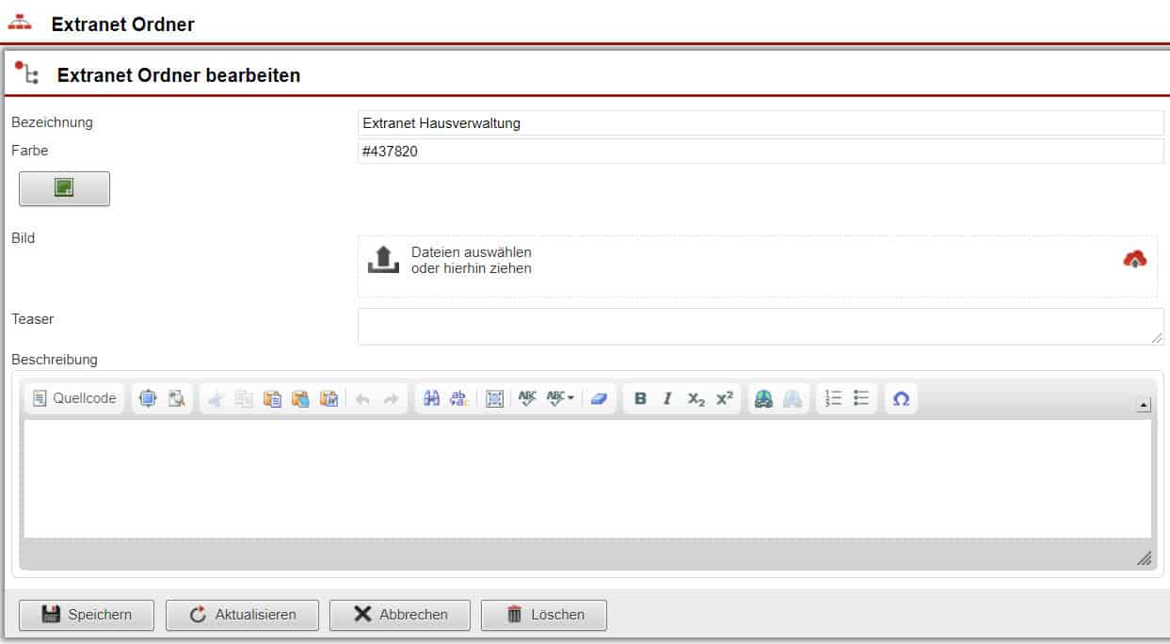Toggle bold formatting in the editor
The image size is (1170, 644).
coord(640,398)
